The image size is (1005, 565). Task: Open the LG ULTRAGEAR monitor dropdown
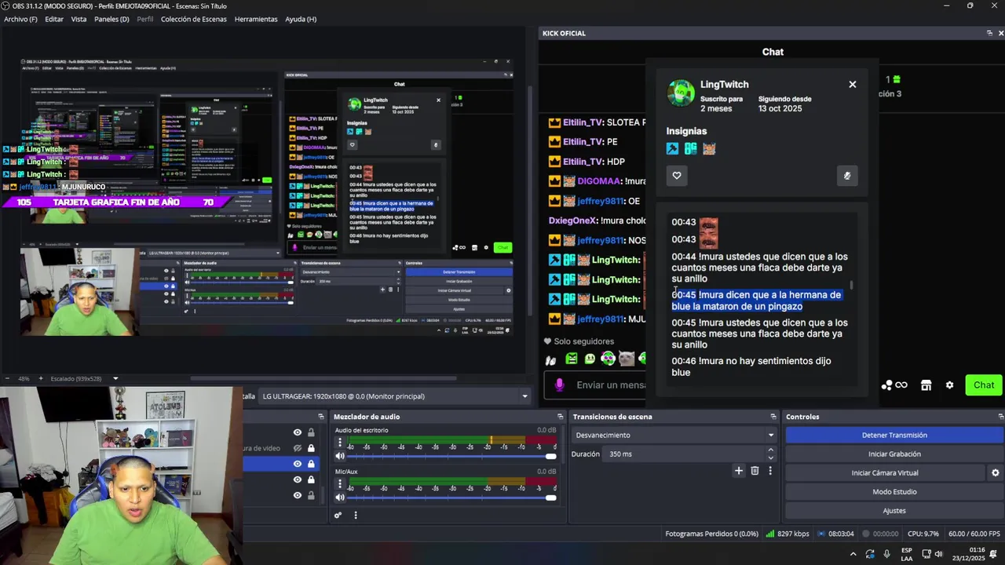pos(395,396)
